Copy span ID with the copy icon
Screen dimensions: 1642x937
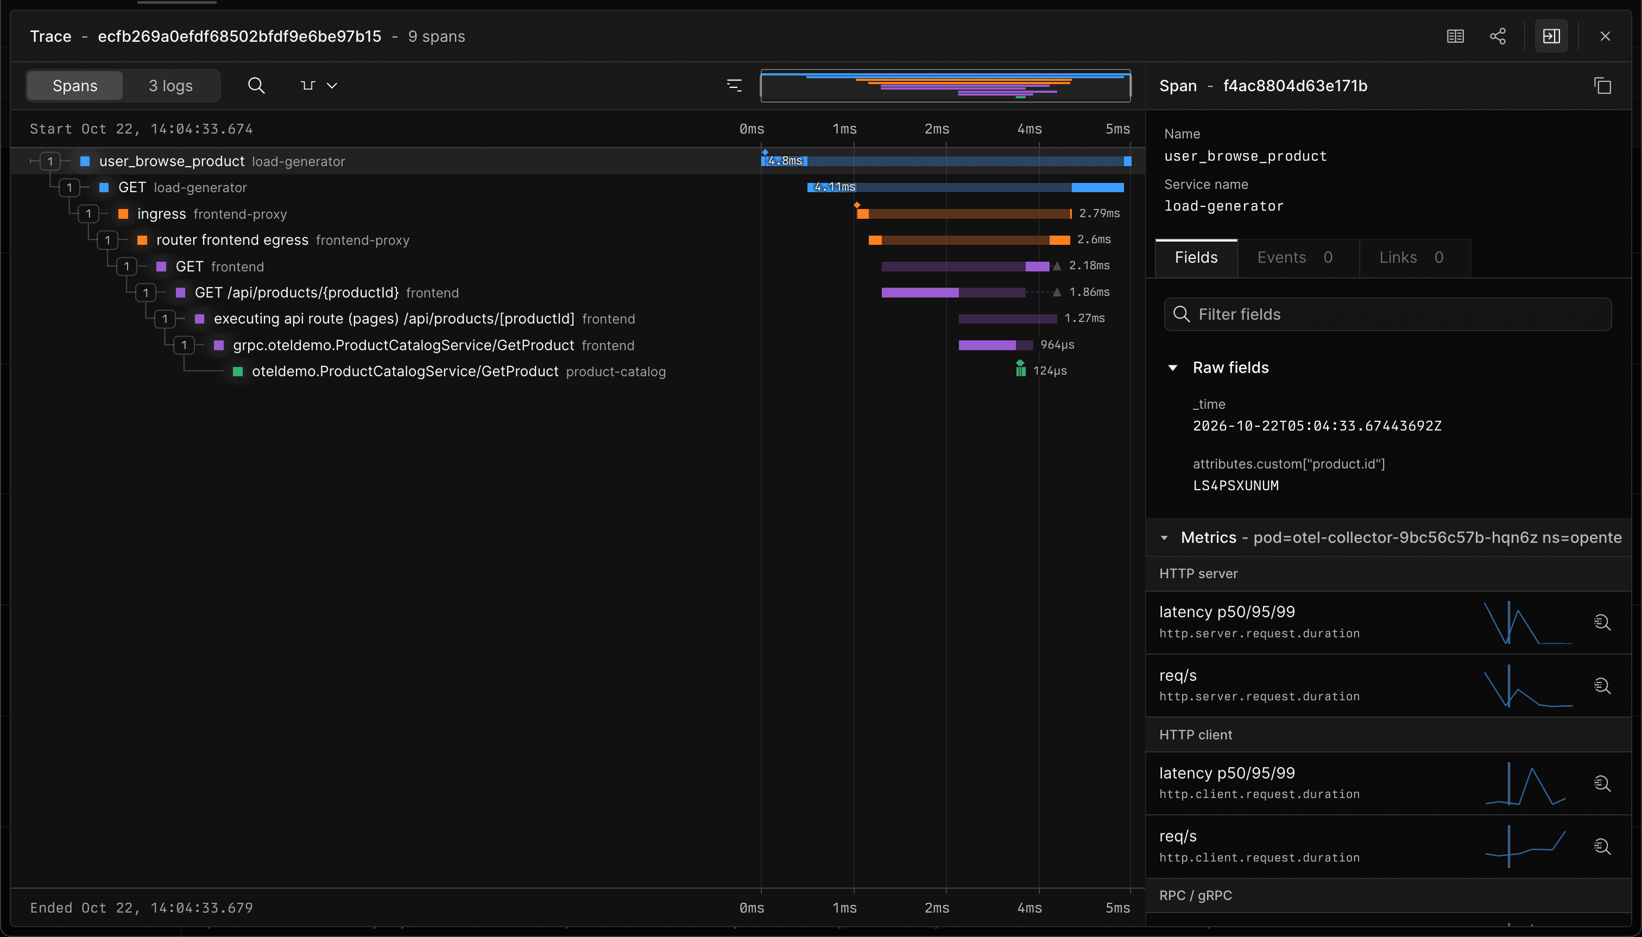(1602, 86)
